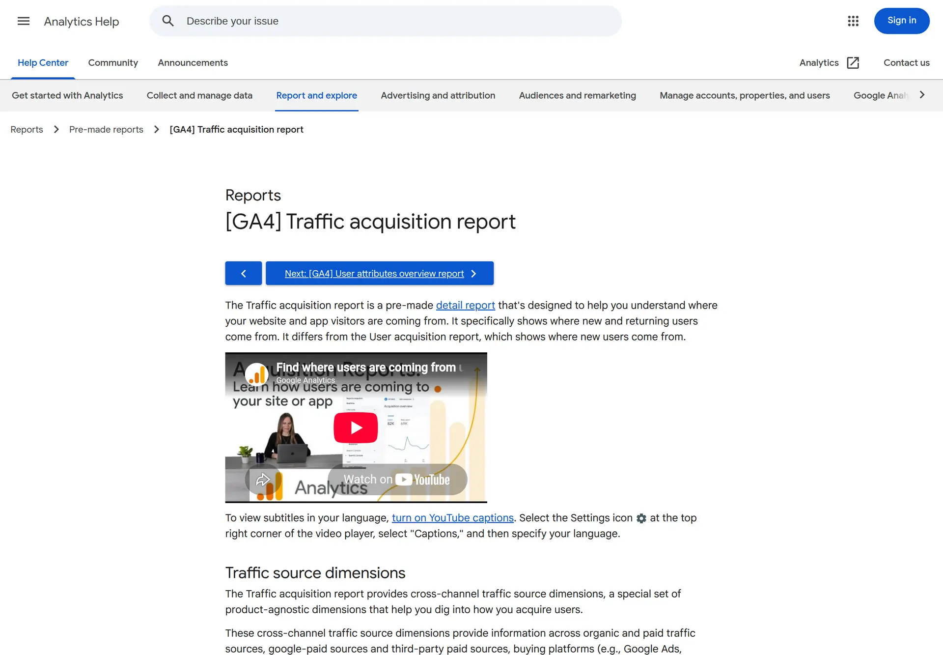Open the hamburger main menu
The width and height of the screenshot is (943, 655).
[23, 21]
